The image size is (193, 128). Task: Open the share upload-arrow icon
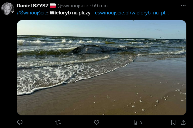click(183, 122)
